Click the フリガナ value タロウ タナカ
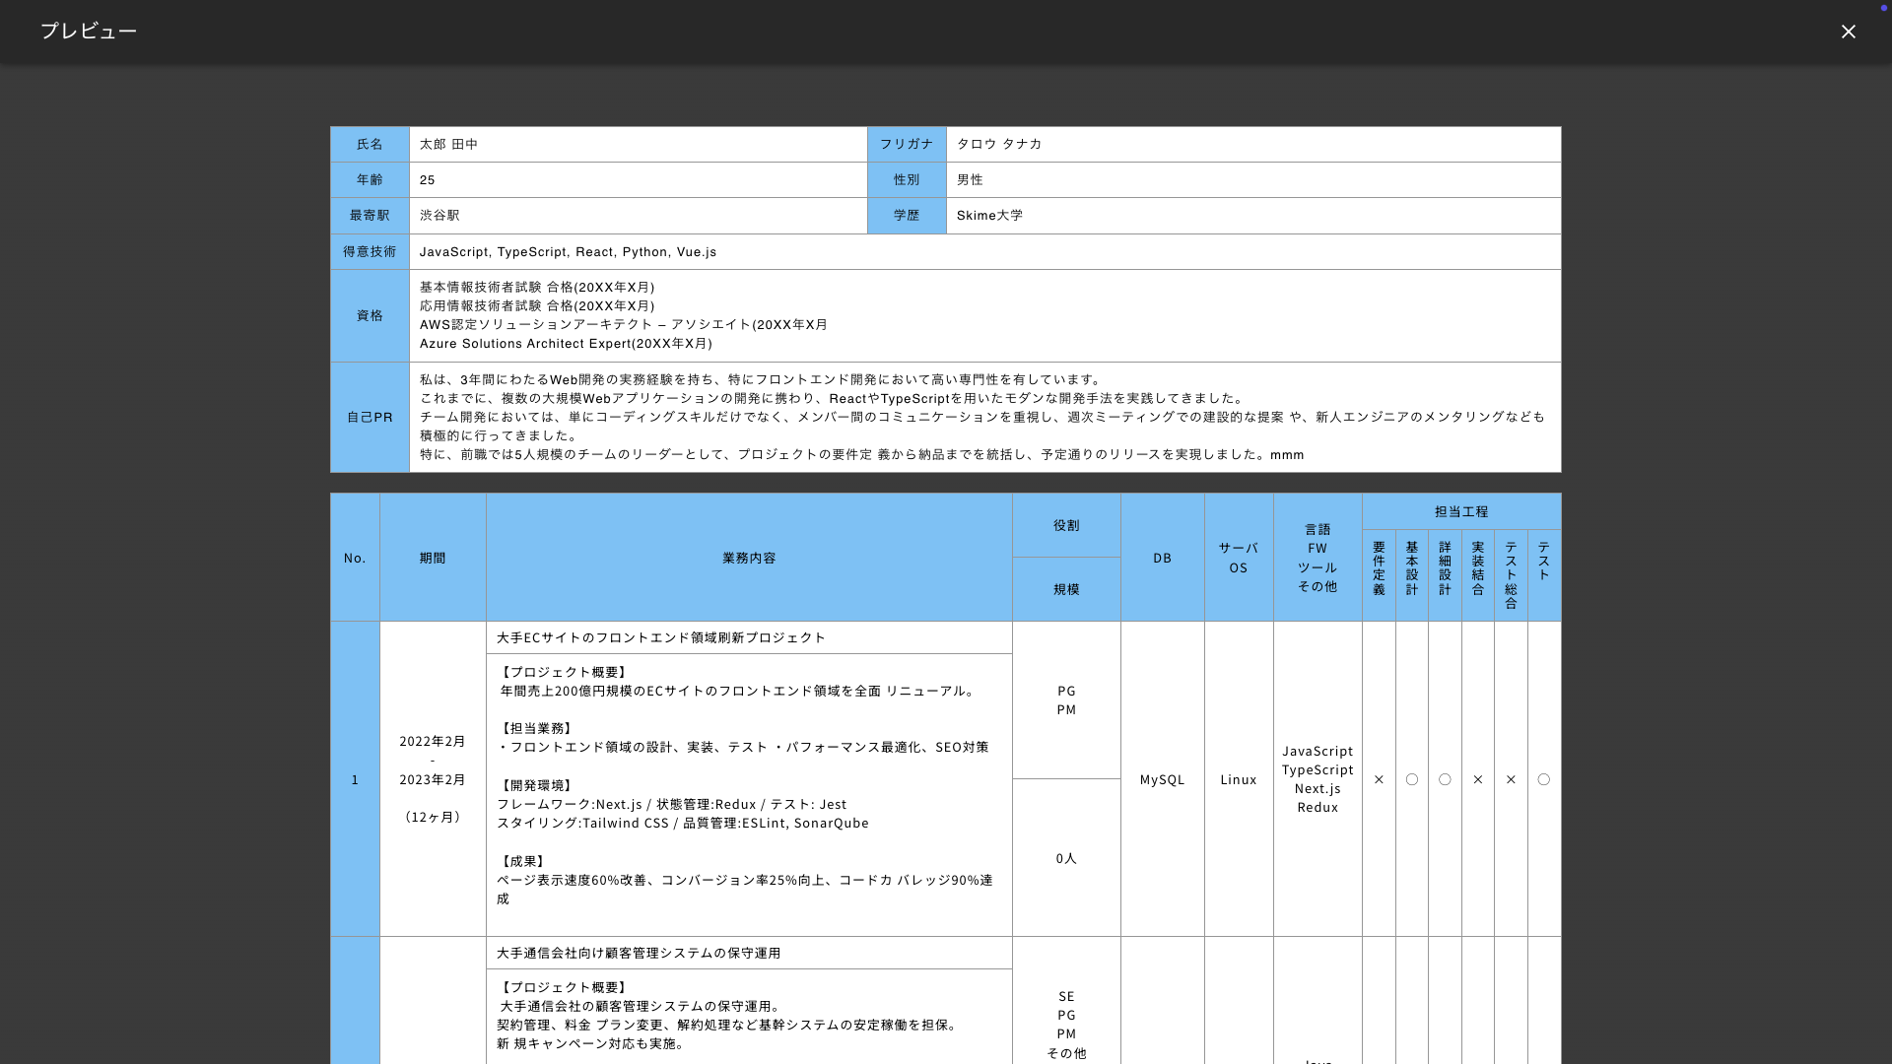Screen dimensions: 1892x1064 [998, 144]
